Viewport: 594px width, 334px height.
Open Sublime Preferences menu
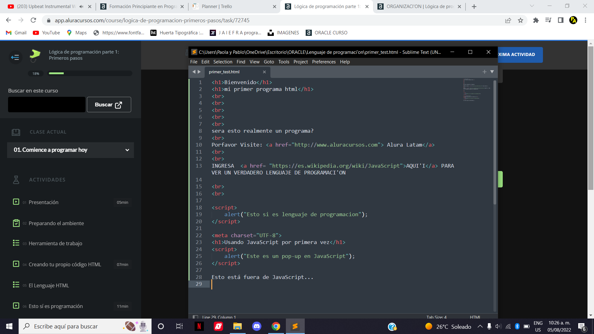(x=324, y=62)
